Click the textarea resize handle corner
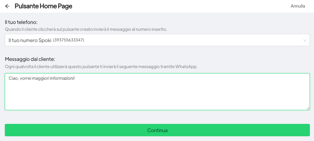This screenshot has width=314, height=141. 308,108
